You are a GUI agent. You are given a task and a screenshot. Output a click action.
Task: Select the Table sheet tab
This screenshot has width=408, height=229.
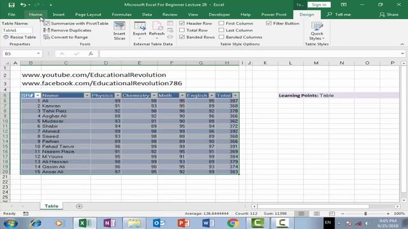52,206
